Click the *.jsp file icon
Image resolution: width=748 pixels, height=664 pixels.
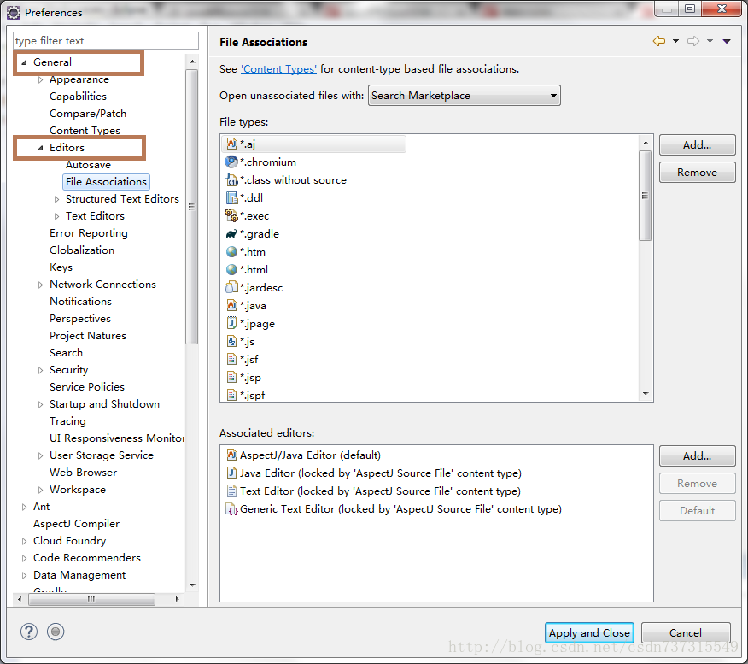(231, 377)
